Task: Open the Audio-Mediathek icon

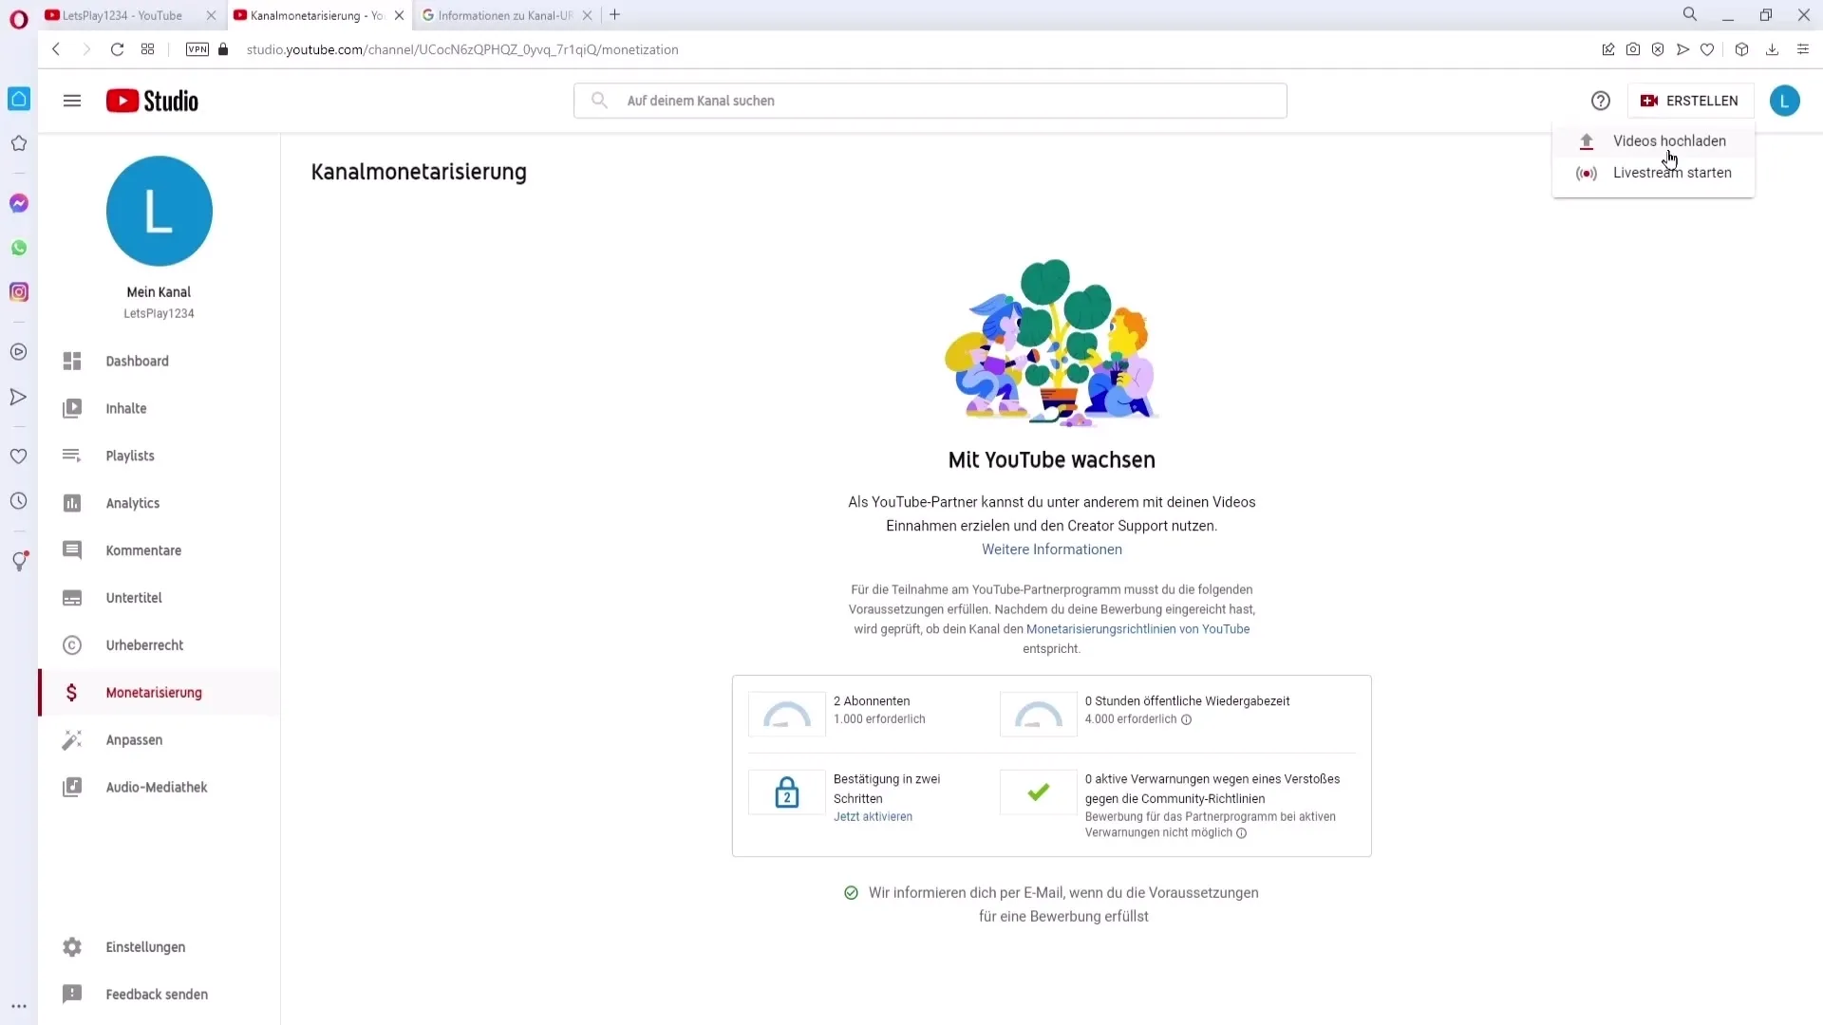Action: pyautogui.click(x=72, y=788)
